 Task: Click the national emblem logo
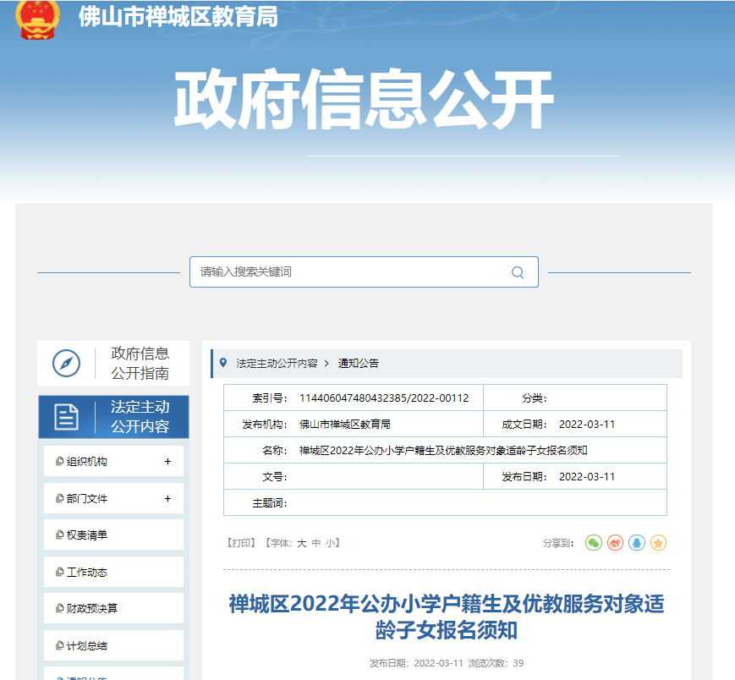click(x=37, y=19)
